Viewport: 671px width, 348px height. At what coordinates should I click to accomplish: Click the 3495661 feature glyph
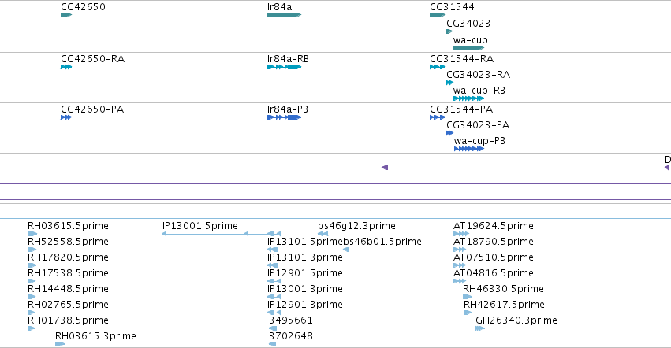pos(273,328)
